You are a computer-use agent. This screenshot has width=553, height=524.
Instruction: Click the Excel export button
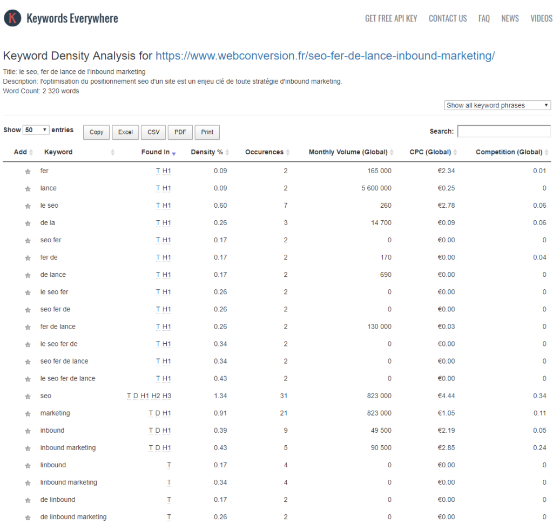125,132
